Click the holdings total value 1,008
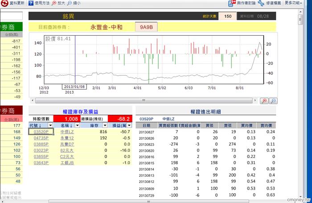Screen dimensions: 312x203 [67, 119]
